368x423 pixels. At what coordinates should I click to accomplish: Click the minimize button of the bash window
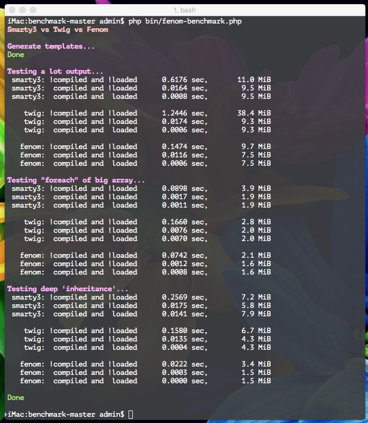click(22, 10)
